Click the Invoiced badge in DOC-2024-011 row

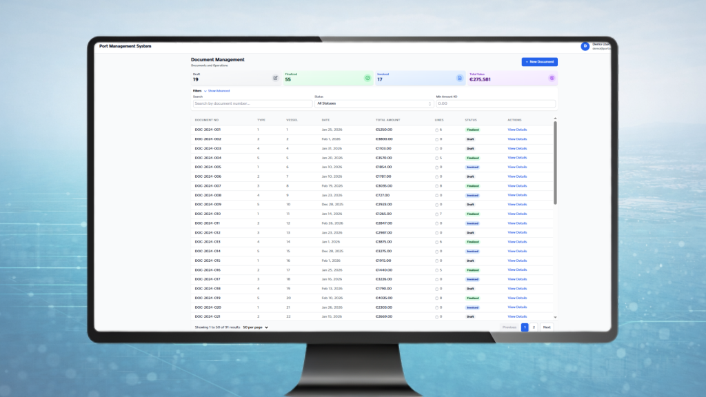472,223
